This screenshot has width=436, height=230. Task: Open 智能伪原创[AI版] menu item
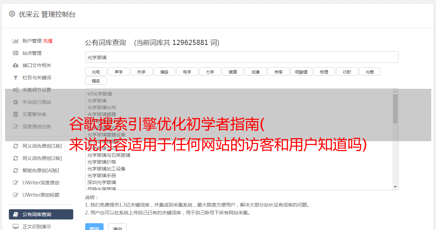coord(41,170)
